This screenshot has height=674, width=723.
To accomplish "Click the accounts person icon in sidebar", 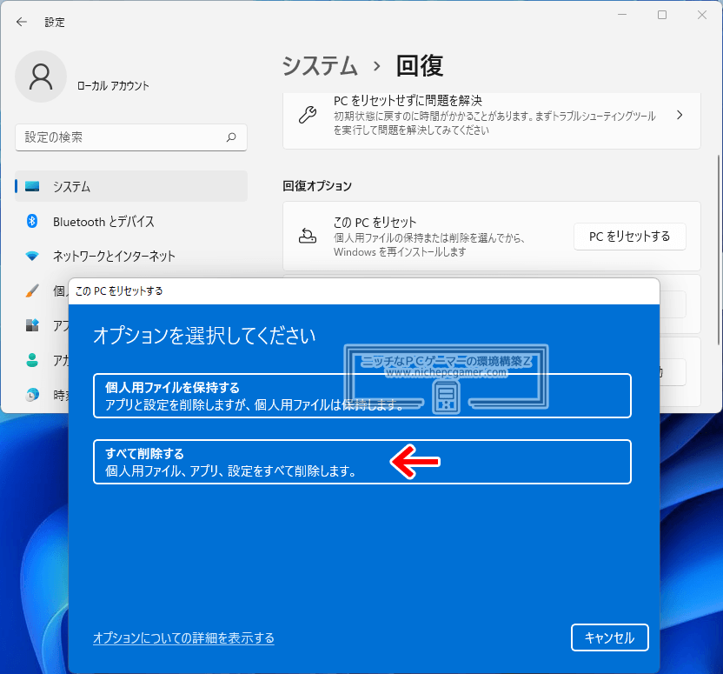I will [x=32, y=360].
